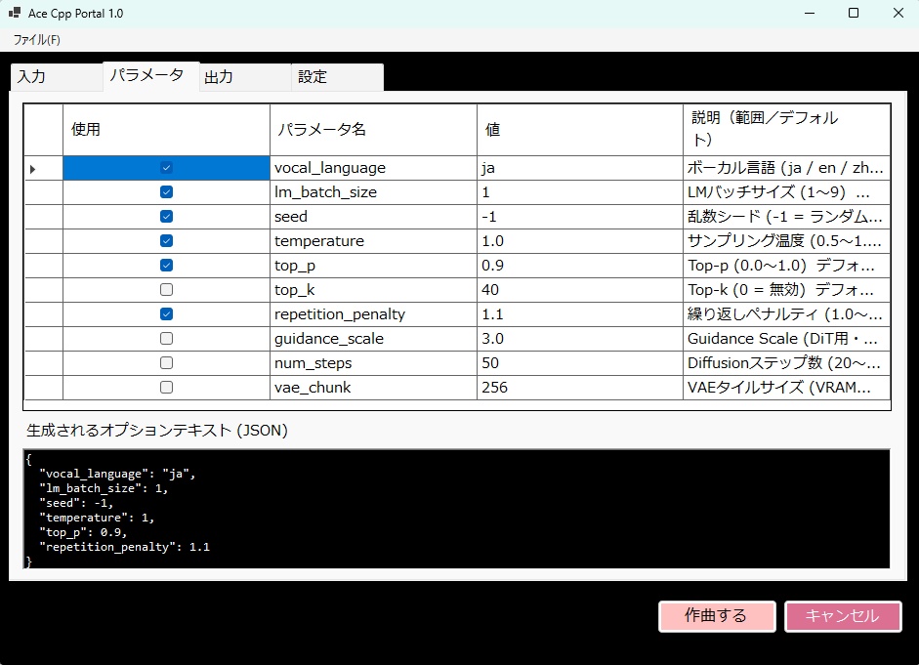Screen dimensions: 919x665
Task: Click the guidance_scale name cell
Action: (x=373, y=339)
